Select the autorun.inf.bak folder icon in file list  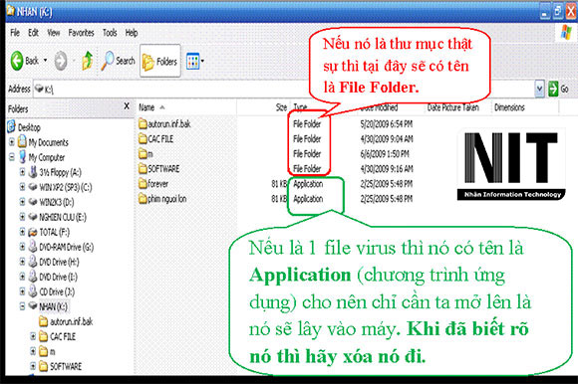[143, 123]
